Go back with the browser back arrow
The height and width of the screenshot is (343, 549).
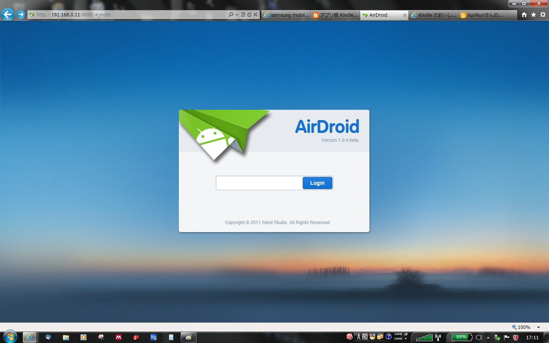click(7, 14)
